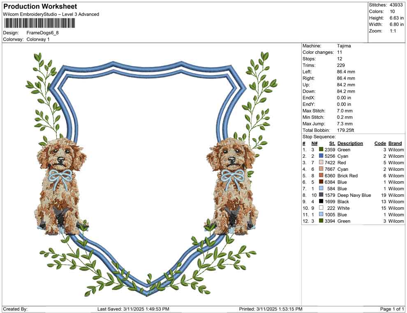The image size is (407, 313).
Task: Click the code 19 in the Deep Navy Blue row
Action: [x=384, y=195]
